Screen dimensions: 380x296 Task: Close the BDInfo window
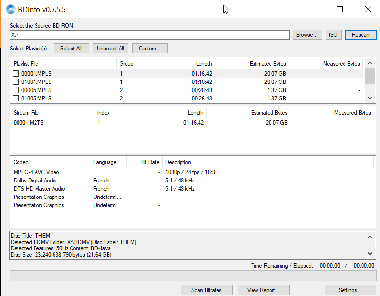click(368, 9)
